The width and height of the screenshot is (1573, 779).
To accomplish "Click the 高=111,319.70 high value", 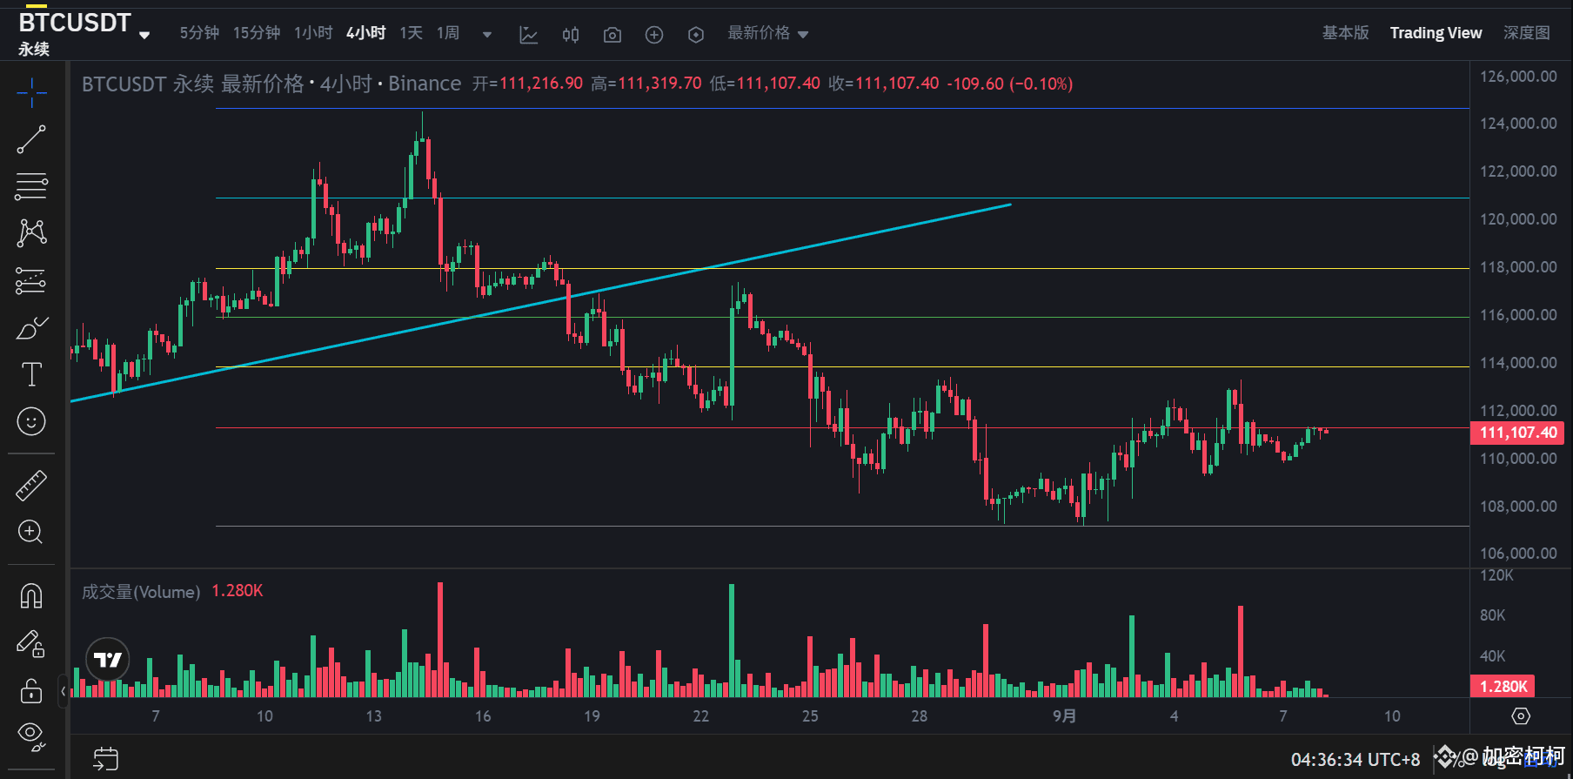I will [x=646, y=84].
